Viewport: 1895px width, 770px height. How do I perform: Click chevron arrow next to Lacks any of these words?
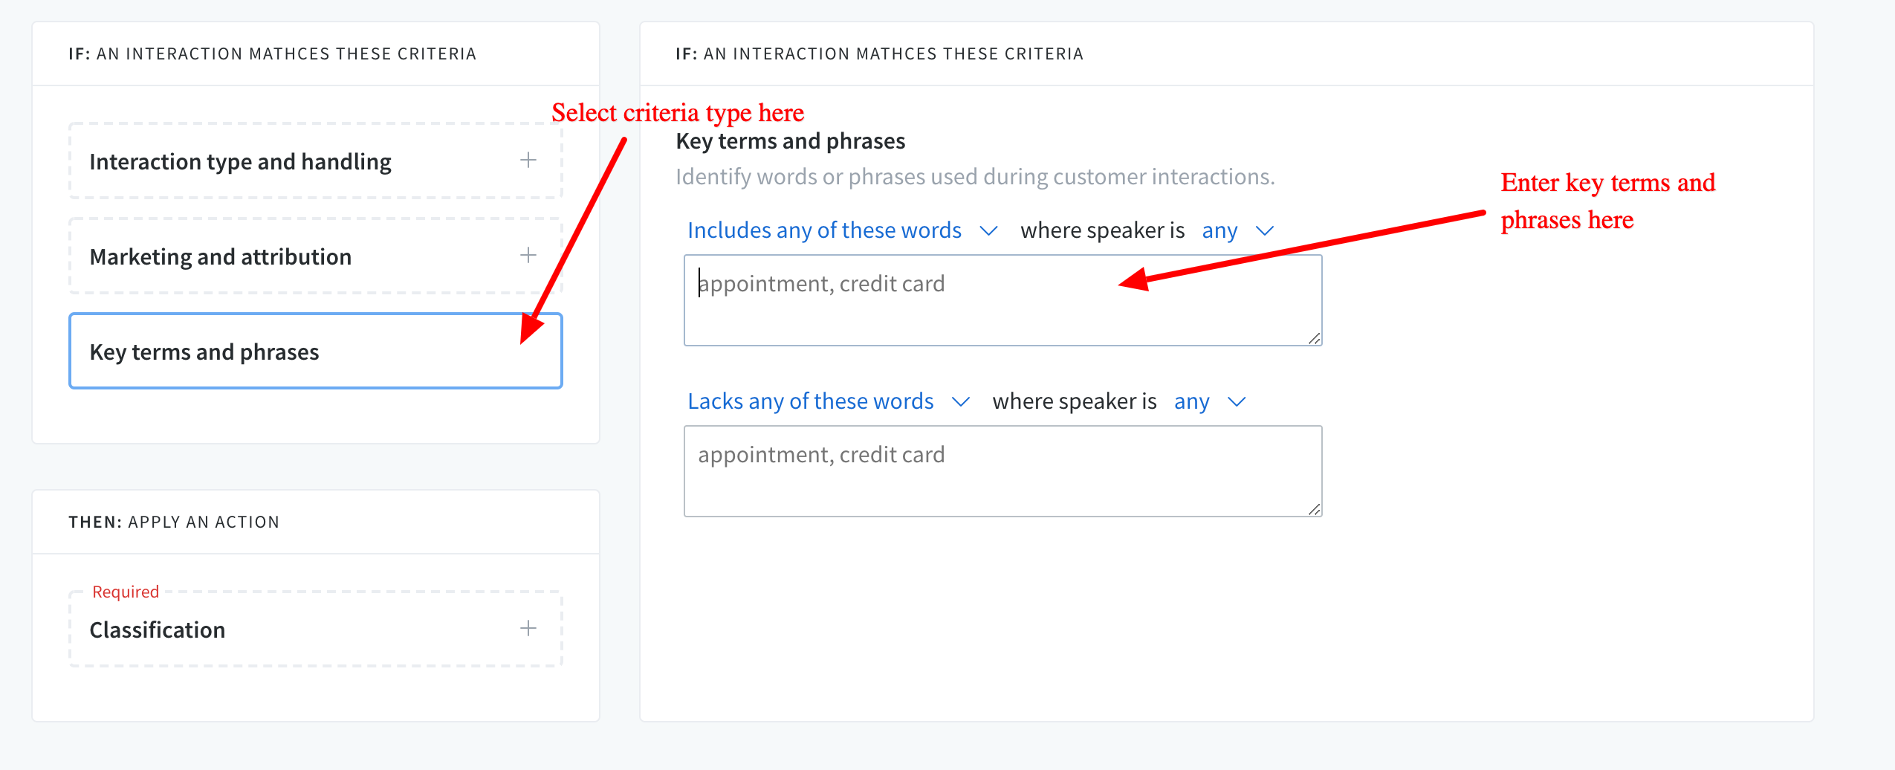[960, 402]
